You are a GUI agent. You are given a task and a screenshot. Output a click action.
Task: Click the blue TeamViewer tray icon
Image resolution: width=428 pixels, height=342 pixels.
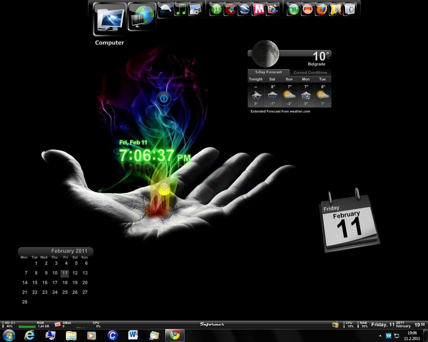click(x=389, y=336)
